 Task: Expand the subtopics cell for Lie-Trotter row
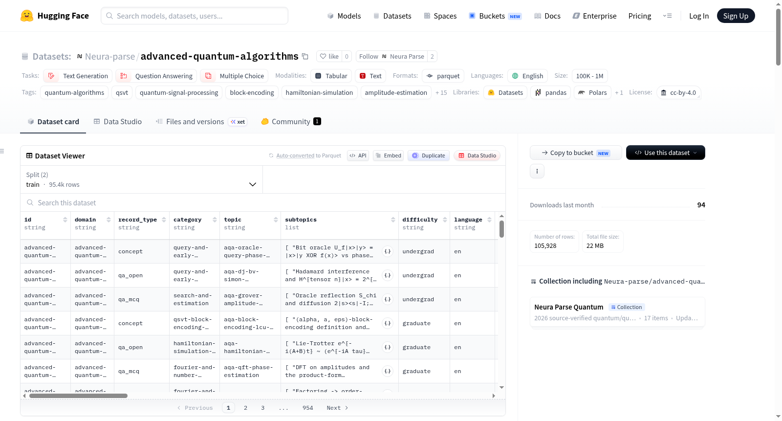[388, 347]
